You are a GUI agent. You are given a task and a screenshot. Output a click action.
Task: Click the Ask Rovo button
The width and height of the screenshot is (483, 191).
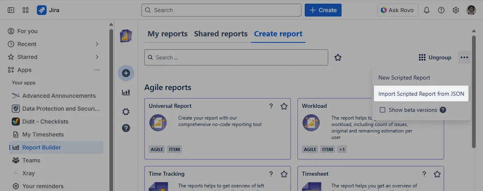pyautogui.click(x=398, y=10)
